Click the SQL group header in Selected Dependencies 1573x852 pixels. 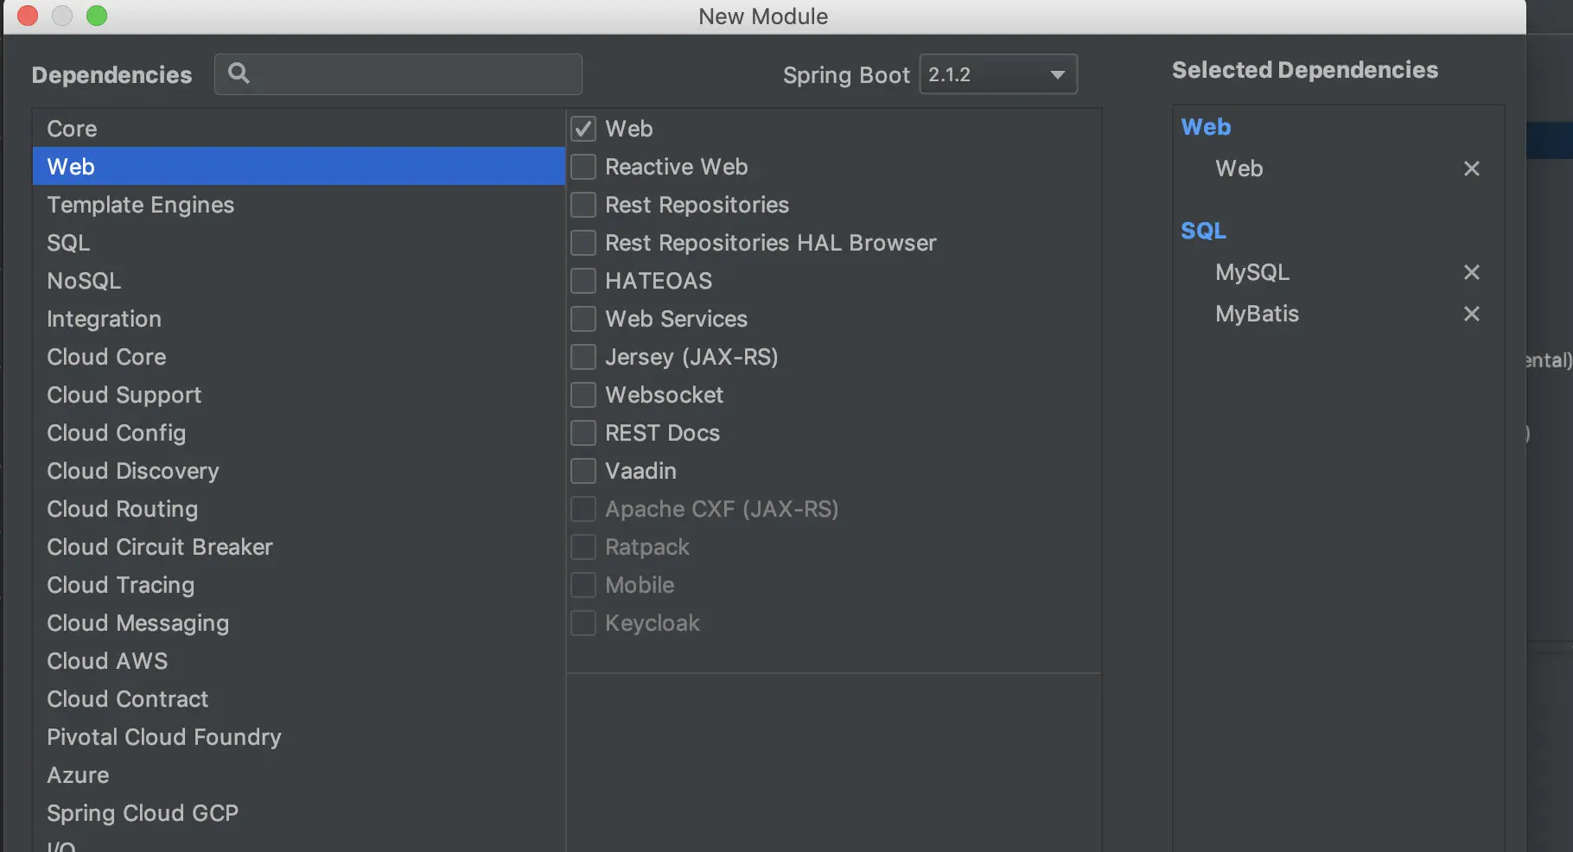[1203, 231]
